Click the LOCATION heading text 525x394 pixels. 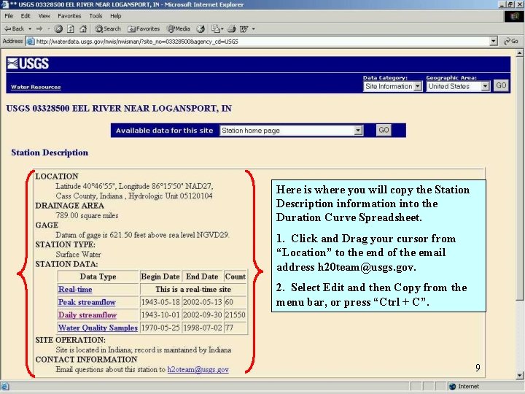coord(57,177)
